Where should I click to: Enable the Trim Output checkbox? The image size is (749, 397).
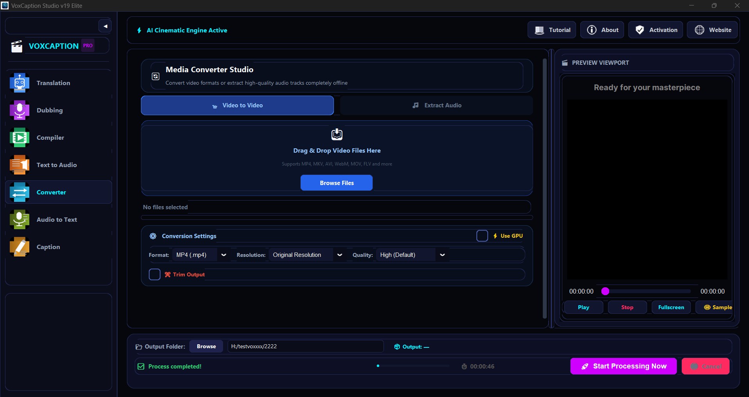click(x=155, y=274)
